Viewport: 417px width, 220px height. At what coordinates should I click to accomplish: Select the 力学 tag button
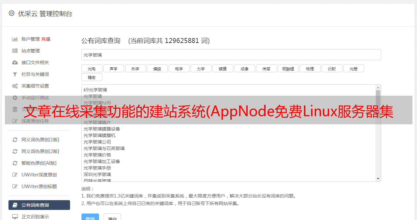(x=201, y=68)
